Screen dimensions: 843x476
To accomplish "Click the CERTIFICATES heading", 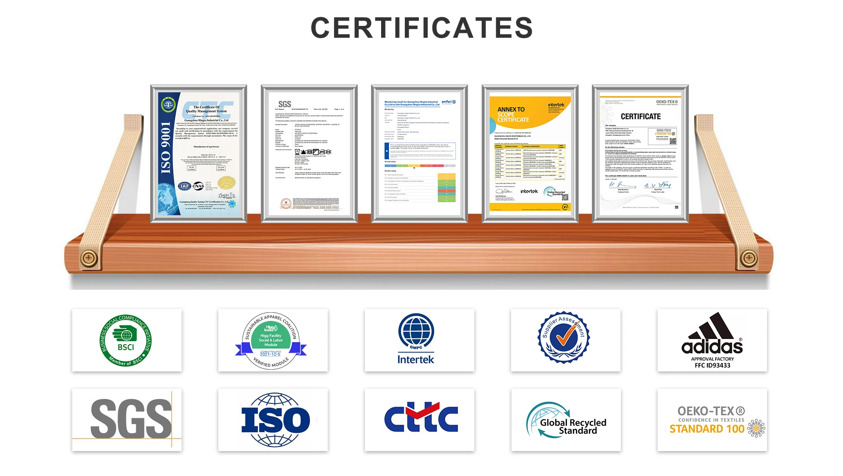I will [x=421, y=28].
